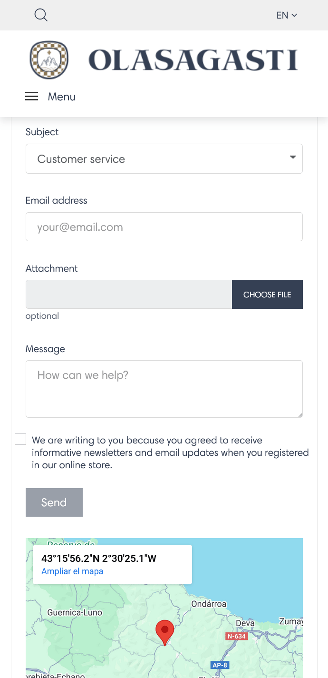The height and width of the screenshot is (678, 328).
Task: Check the informative newsletters consent box
Action: (20, 439)
